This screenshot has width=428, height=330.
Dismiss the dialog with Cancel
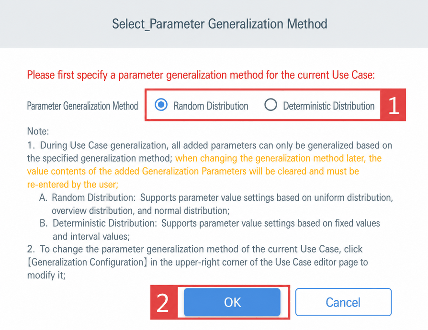point(343,302)
